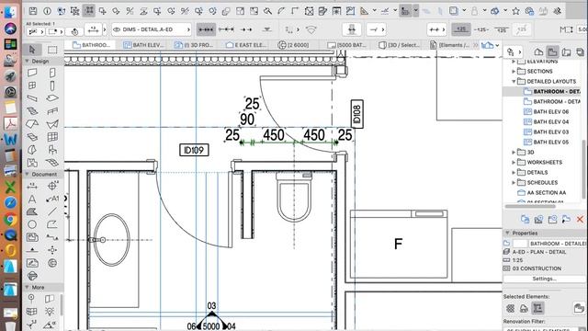Open Finder from the Dock
Image resolution: width=588 pixels, height=331 pixels.
click(x=10, y=12)
